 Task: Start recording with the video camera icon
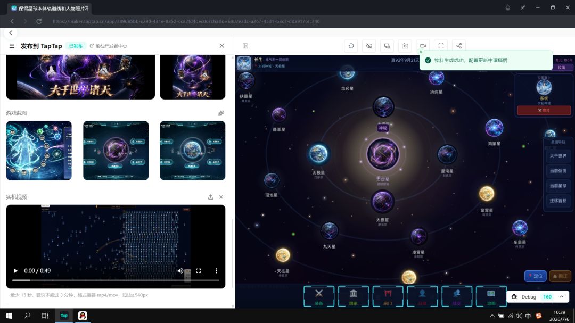point(423,46)
